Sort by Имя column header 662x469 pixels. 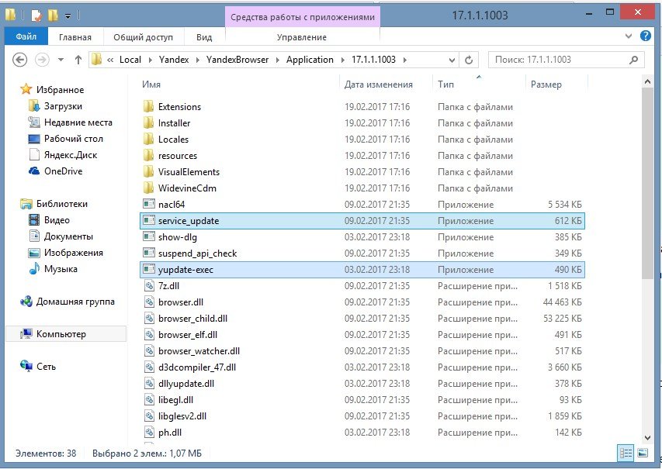[151, 84]
